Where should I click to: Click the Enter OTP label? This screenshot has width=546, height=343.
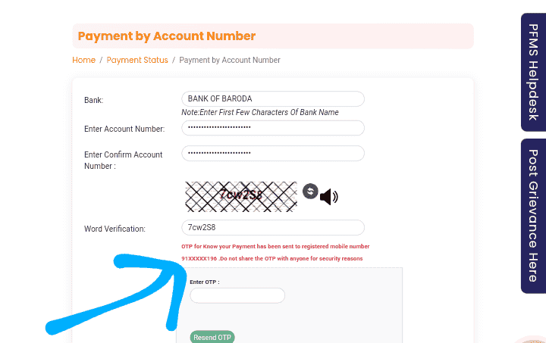click(x=205, y=282)
